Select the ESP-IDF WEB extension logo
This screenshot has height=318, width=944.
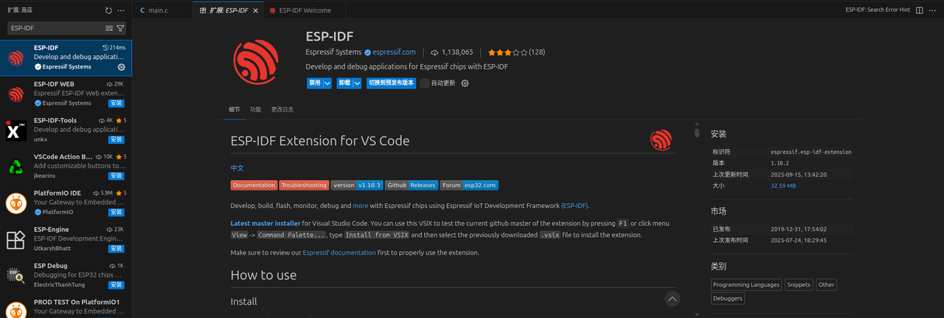click(15, 94)
